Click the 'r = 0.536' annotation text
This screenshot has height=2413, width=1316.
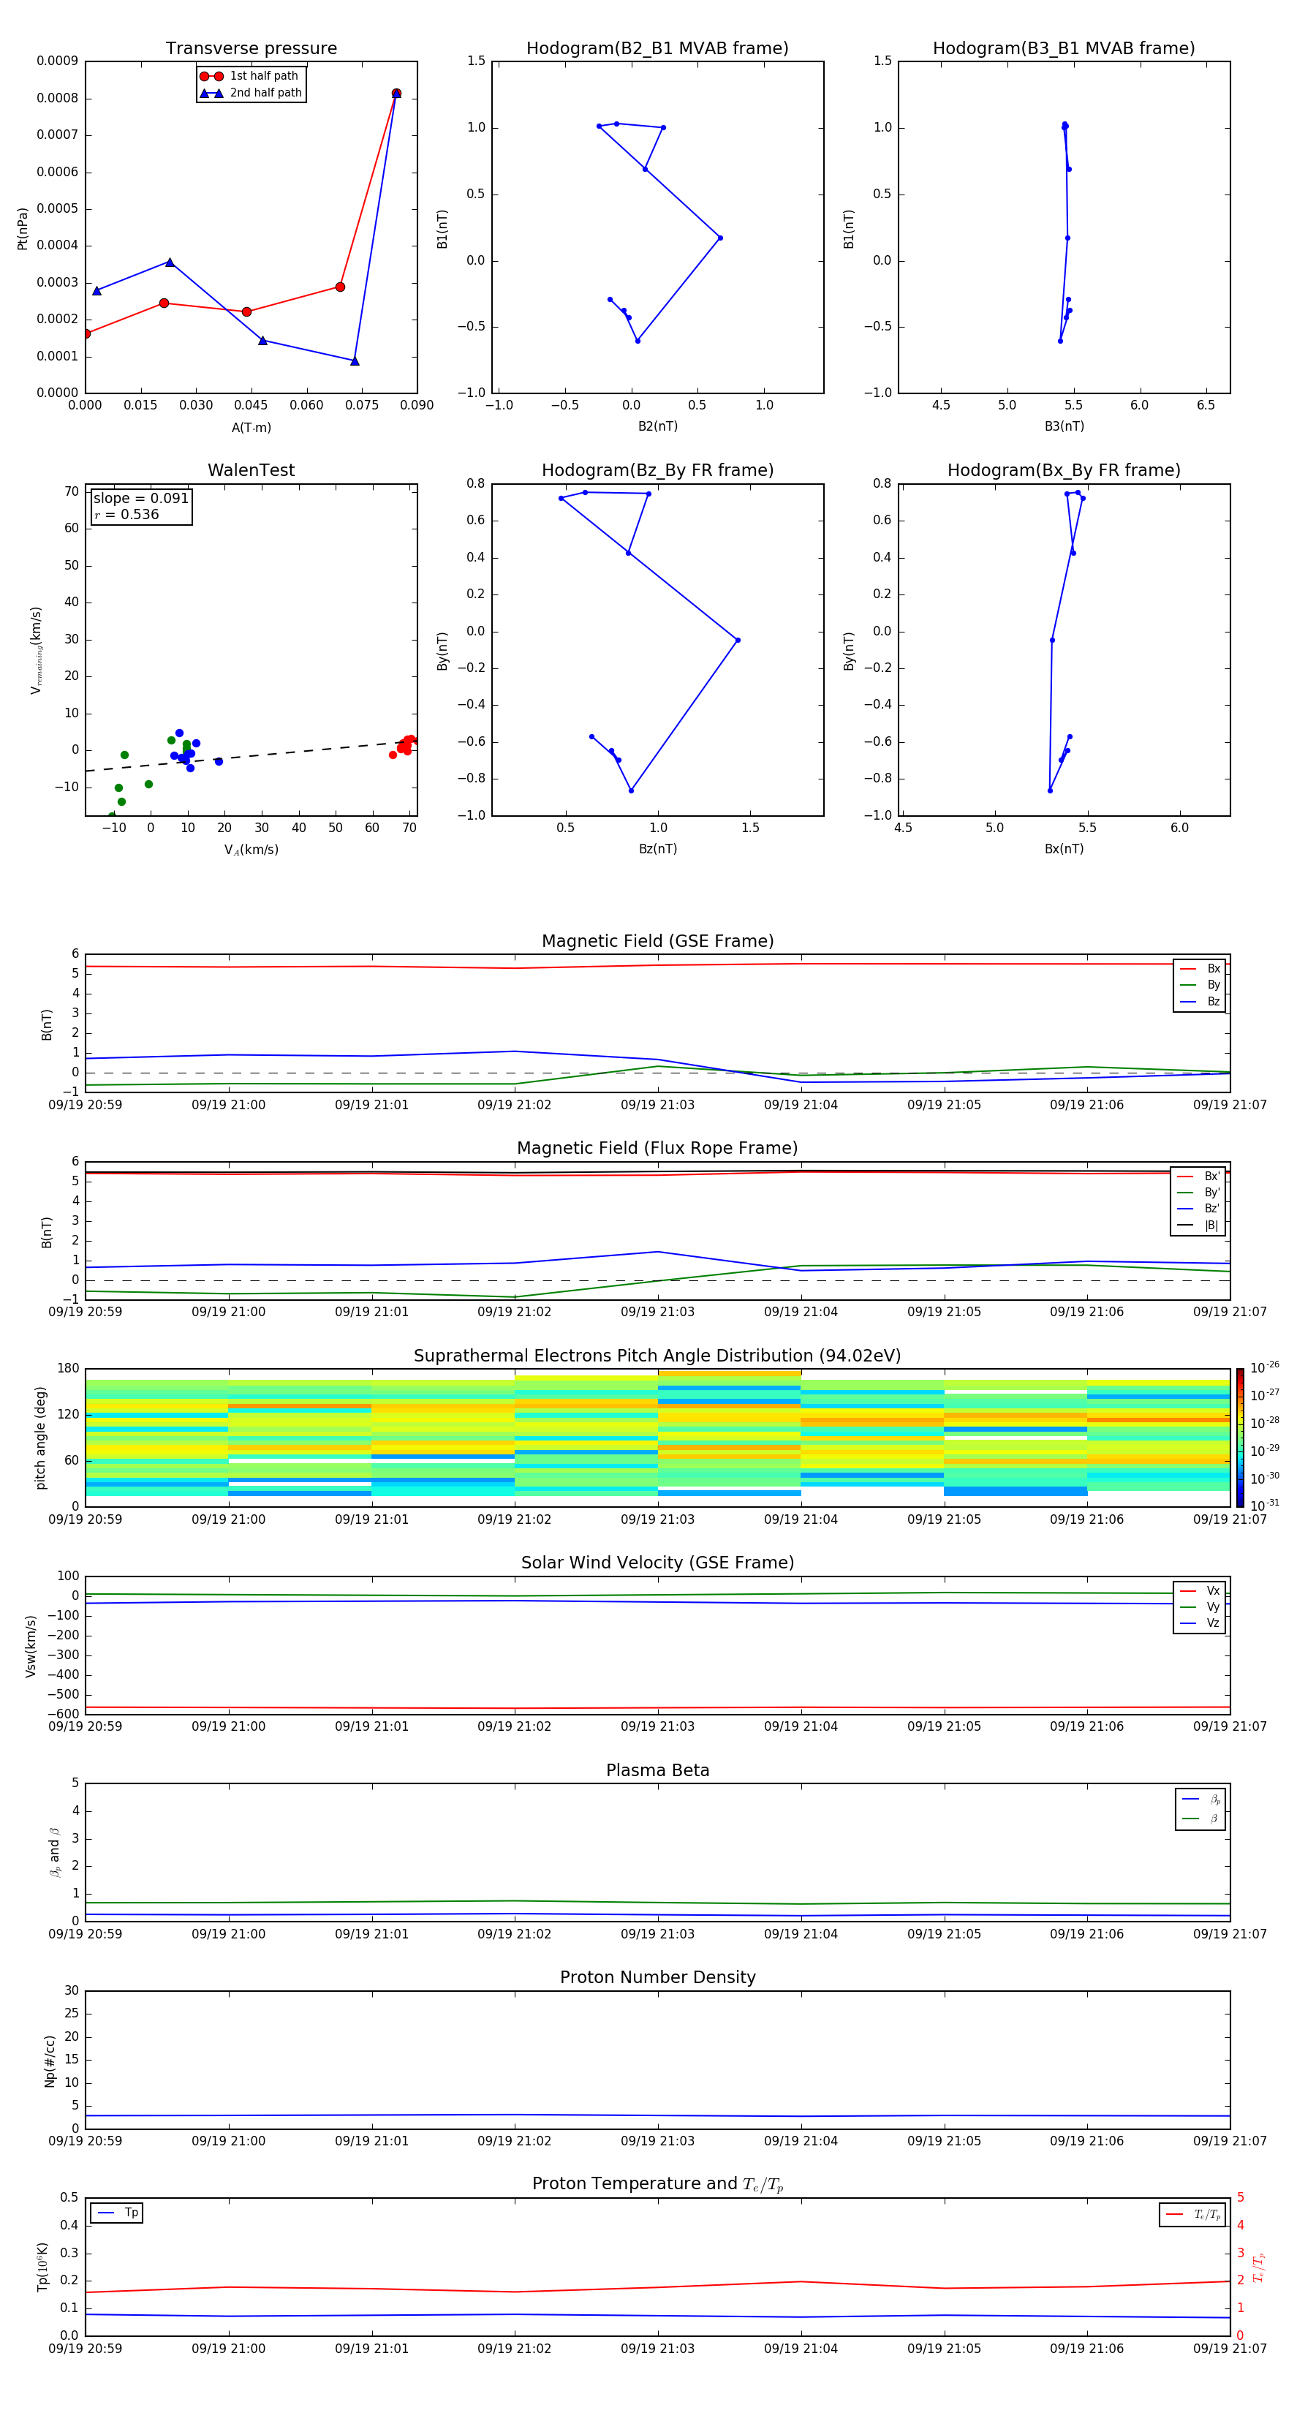(126, 514)
